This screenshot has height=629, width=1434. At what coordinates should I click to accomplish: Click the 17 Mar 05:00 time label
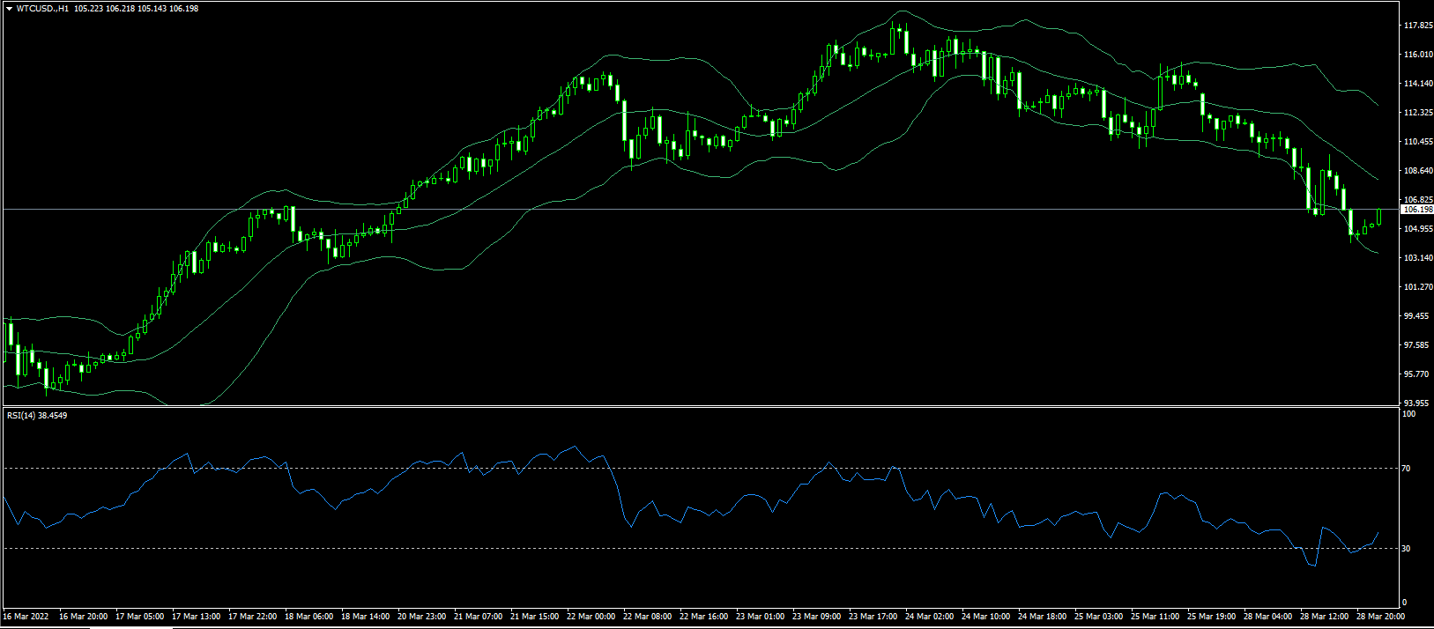(139, 617)
